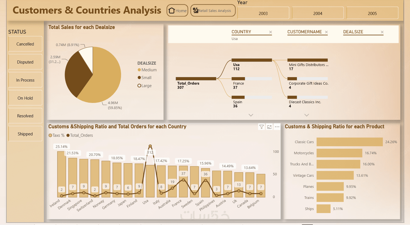Click the filter icon on the country chart
This screenshot has height=225, width=410.
[261, 127]
